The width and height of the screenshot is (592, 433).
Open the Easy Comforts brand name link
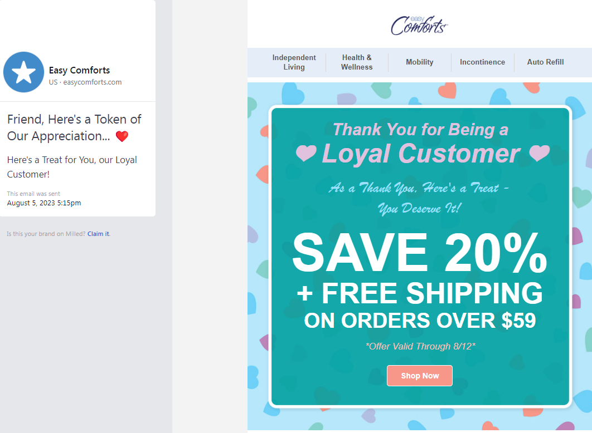[79, 70]
